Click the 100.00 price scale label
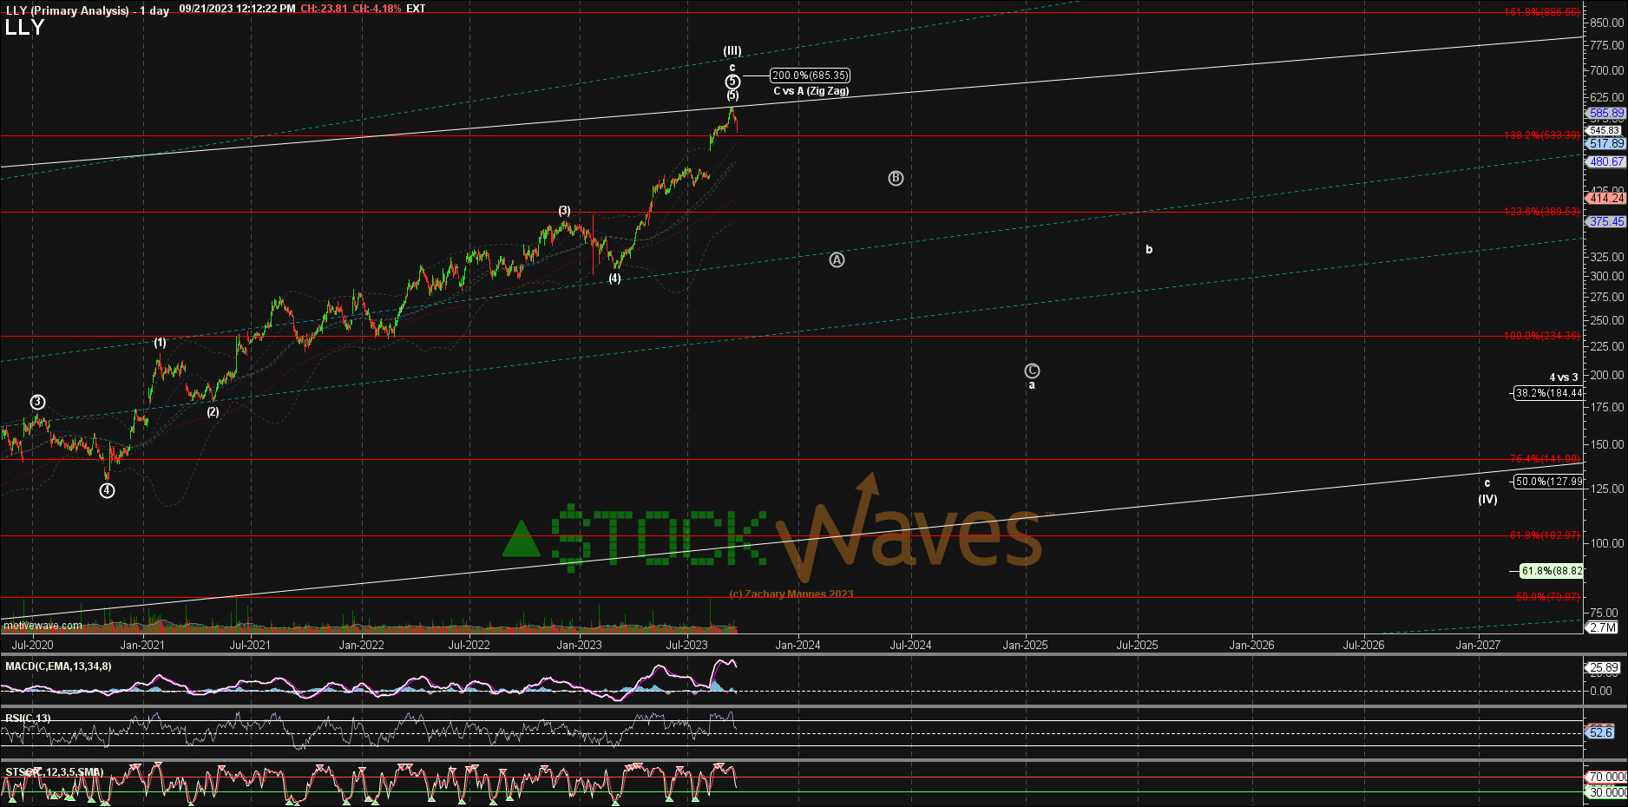This screenshot has height=807, width=1628. 1608,543
